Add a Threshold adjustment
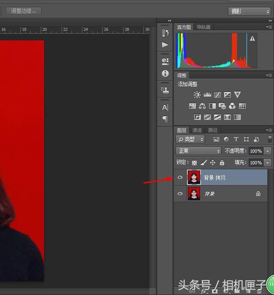Screen dimensions: 274x295 pyautogui.click(x=217, y=117)
